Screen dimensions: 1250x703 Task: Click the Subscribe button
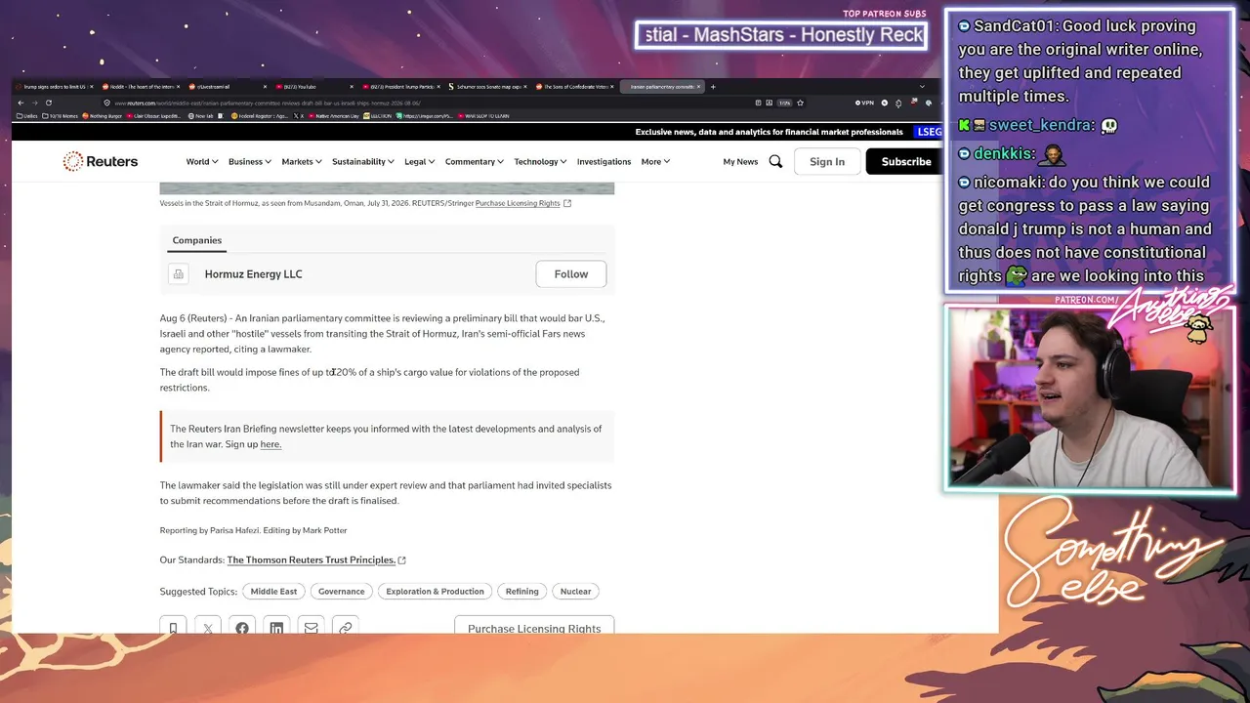pyautogui.click(x=906, y=161)
